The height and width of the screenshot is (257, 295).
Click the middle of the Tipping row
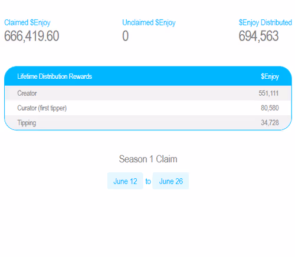pos(148,123)
